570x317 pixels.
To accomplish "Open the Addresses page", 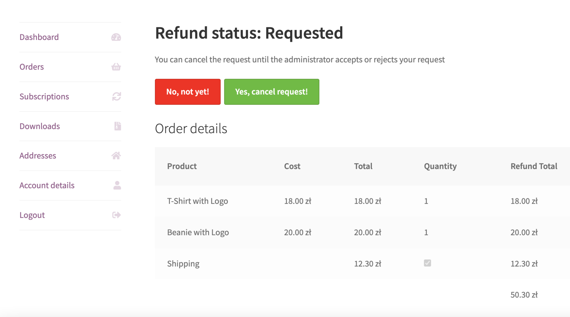I will coord(38,156).
